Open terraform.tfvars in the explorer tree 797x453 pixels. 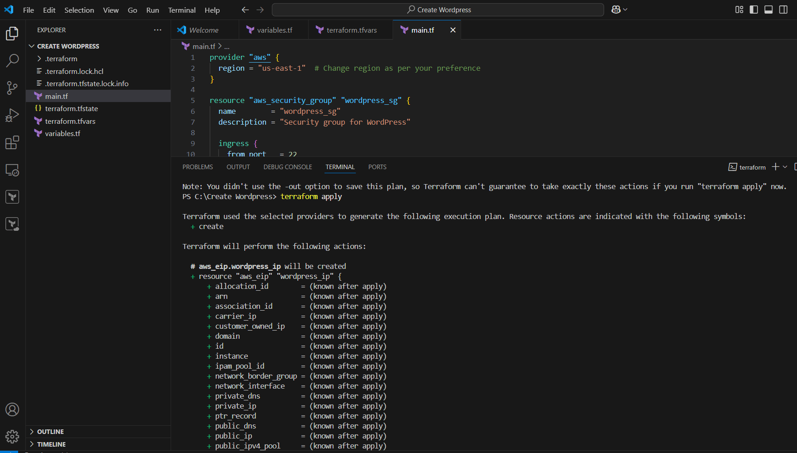pos(98,121)
